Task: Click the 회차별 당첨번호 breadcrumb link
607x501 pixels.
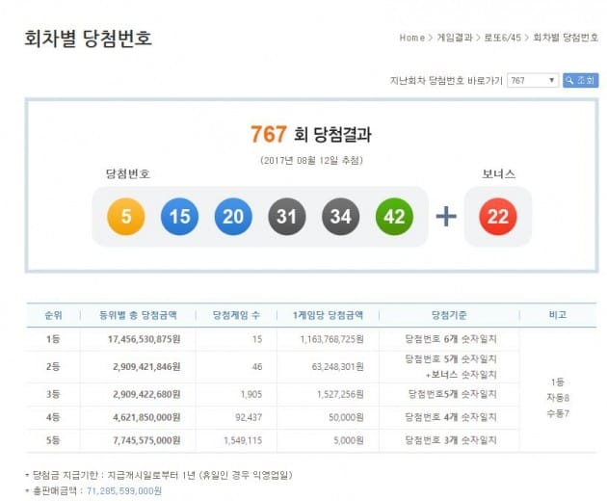Action: [566, 38]
